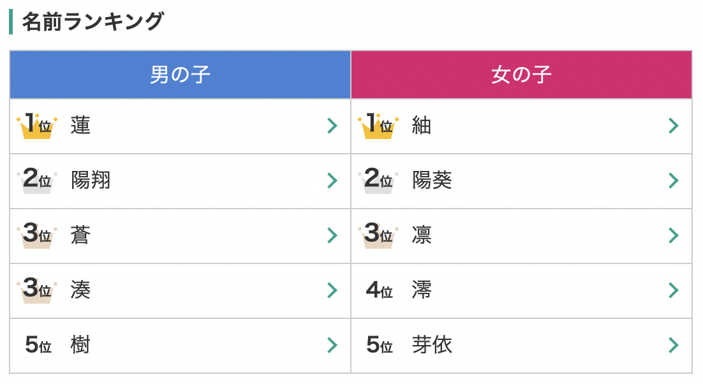Click the gold crown beside 紬
Screen dimensions: 703x384
(378, 126)
